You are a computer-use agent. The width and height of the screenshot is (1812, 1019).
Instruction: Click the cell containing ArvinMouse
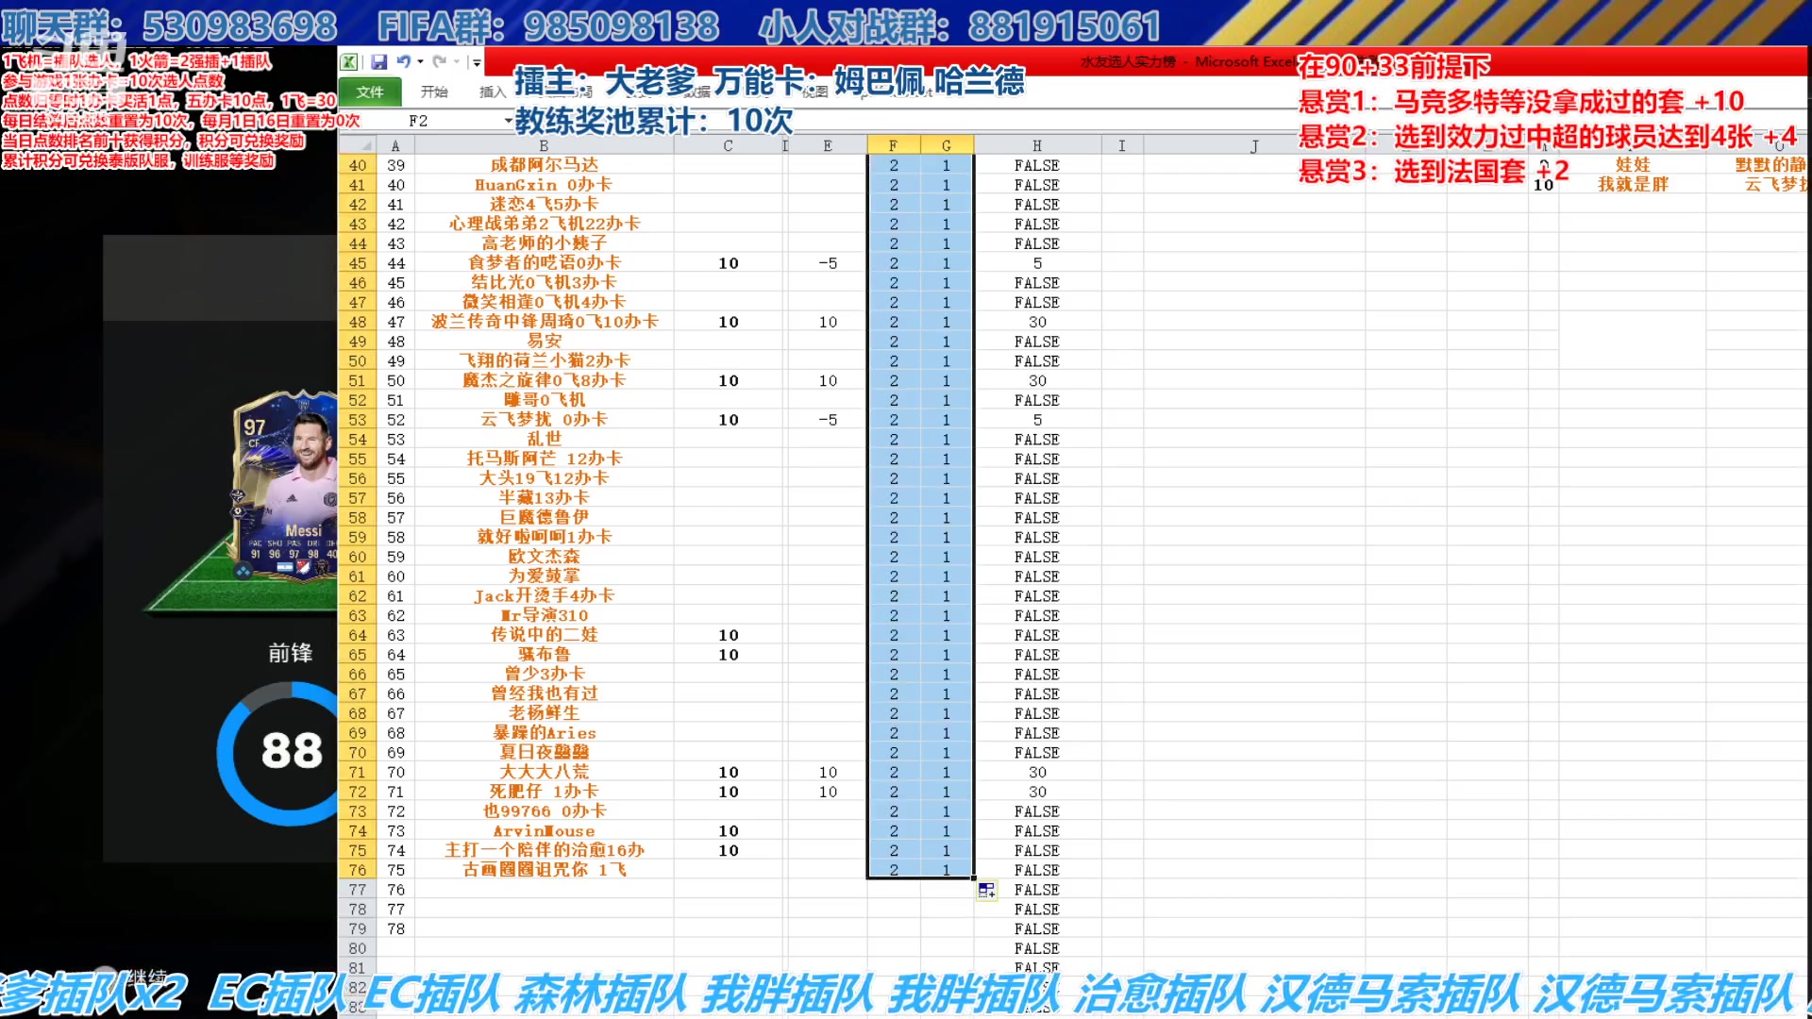click(x=544, y=831)
